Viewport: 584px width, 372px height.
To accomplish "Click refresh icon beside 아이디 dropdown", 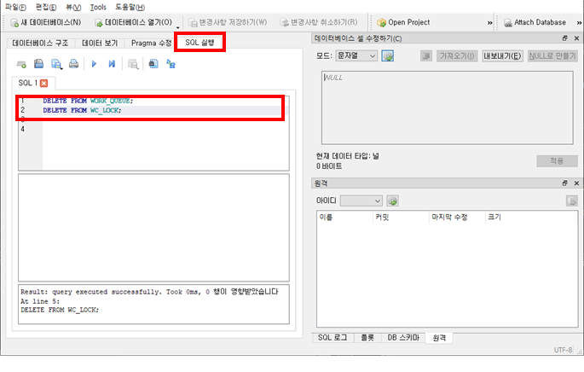I will (392, 201).
